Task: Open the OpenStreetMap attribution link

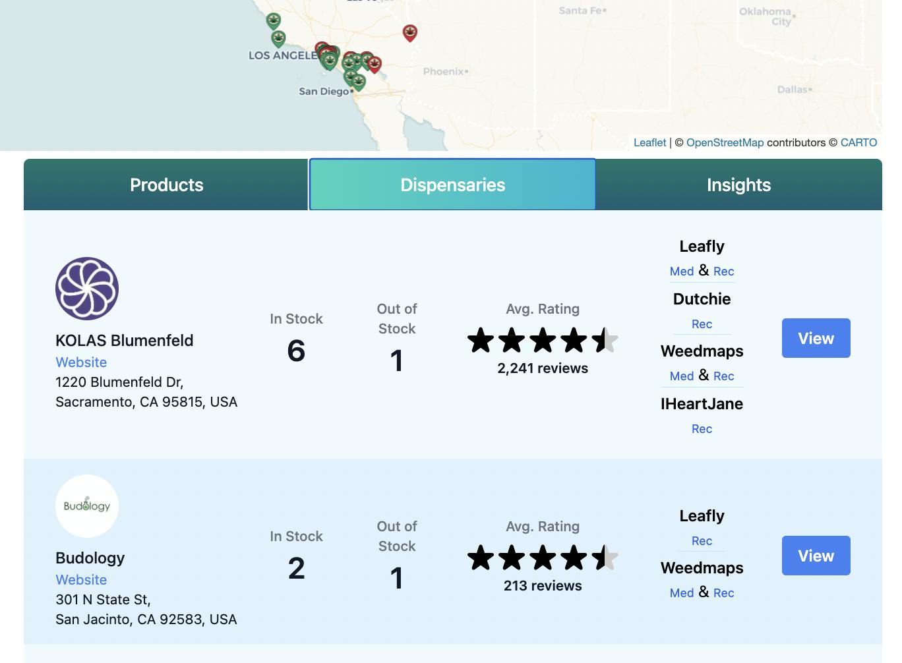Action: coord(725,142)
